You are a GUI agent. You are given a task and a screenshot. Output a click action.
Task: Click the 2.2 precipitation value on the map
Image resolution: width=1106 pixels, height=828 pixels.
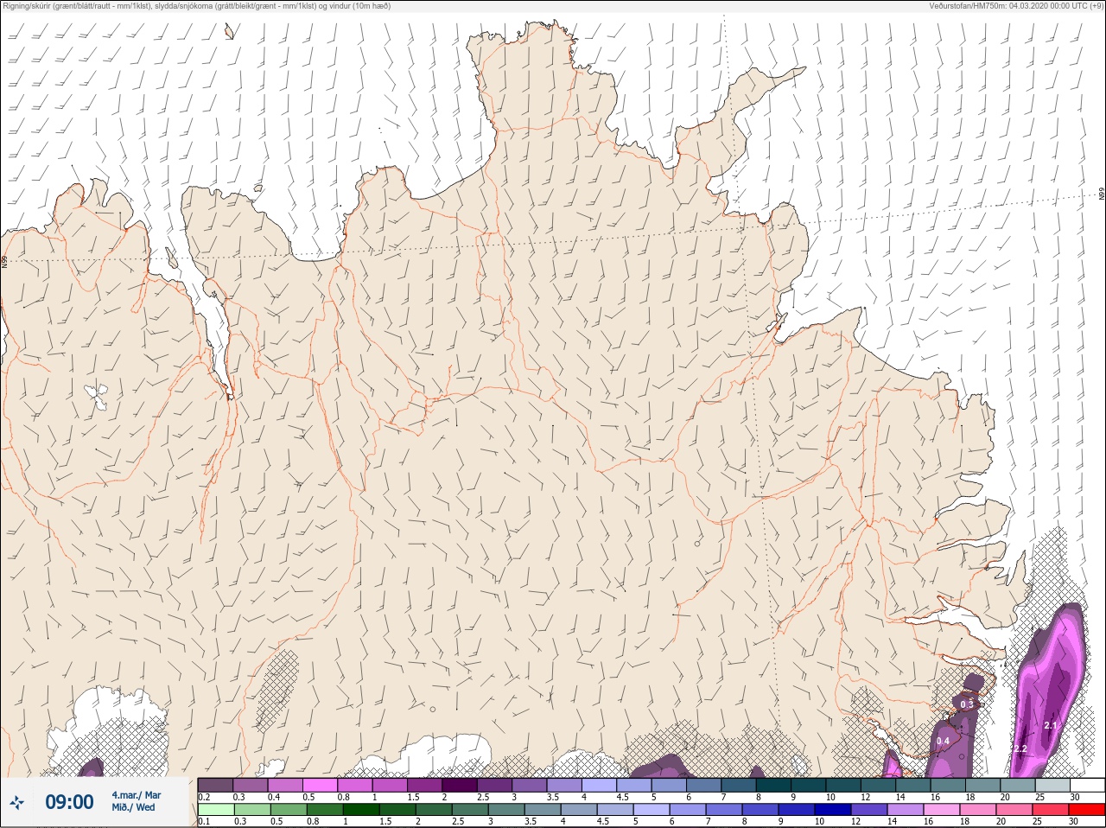pyautogui.click(x=1020, y=748)
